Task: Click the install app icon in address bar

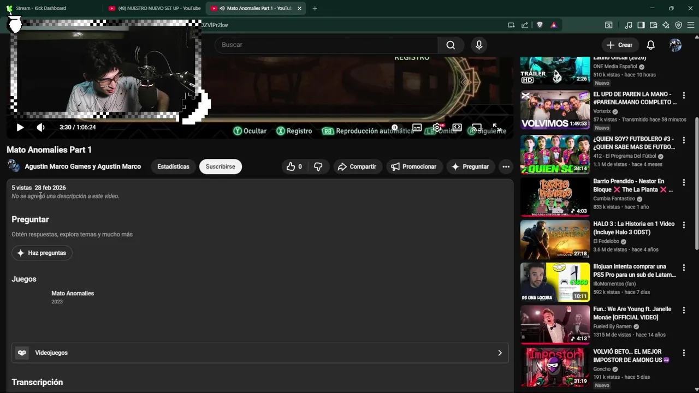Action: pos(511,25)
